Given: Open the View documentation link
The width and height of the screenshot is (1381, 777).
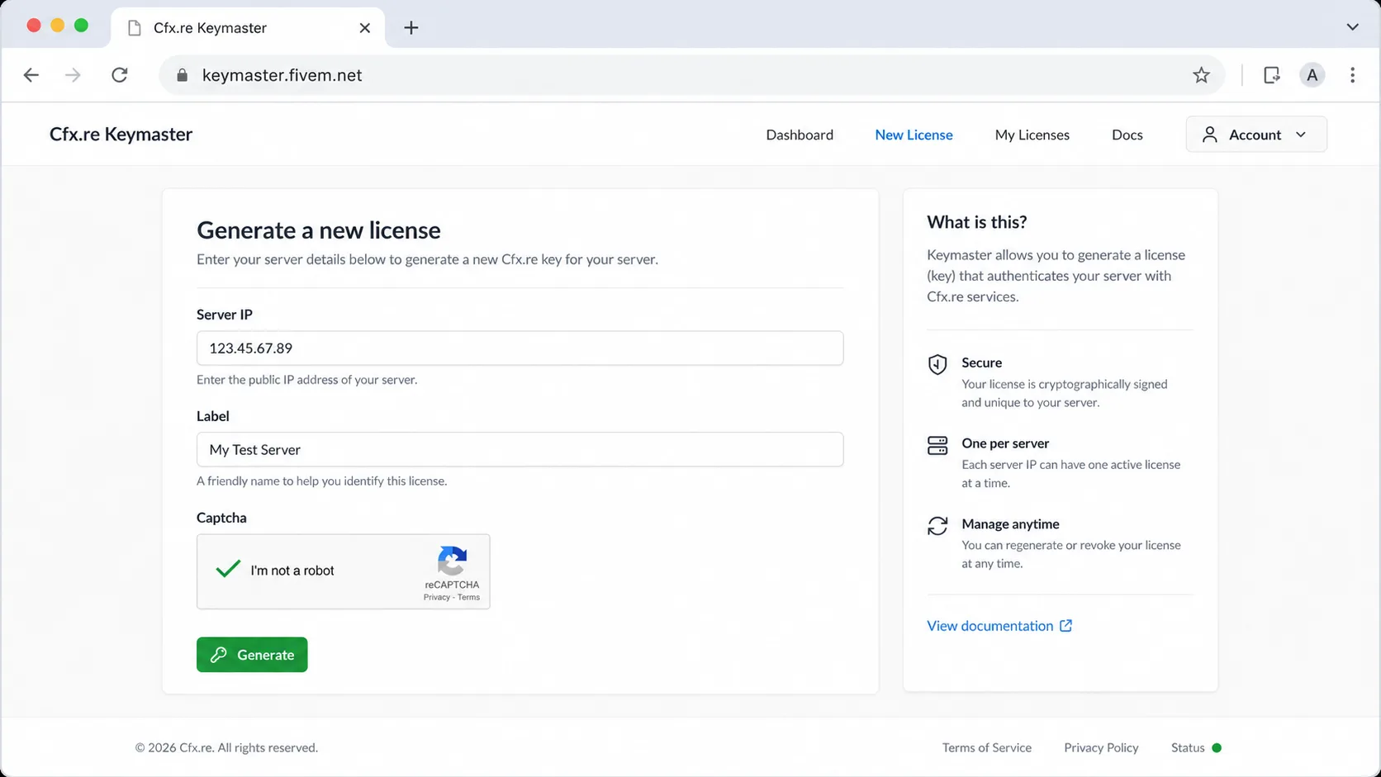Looking at the screenshot, I should click(x=989, y=626).
